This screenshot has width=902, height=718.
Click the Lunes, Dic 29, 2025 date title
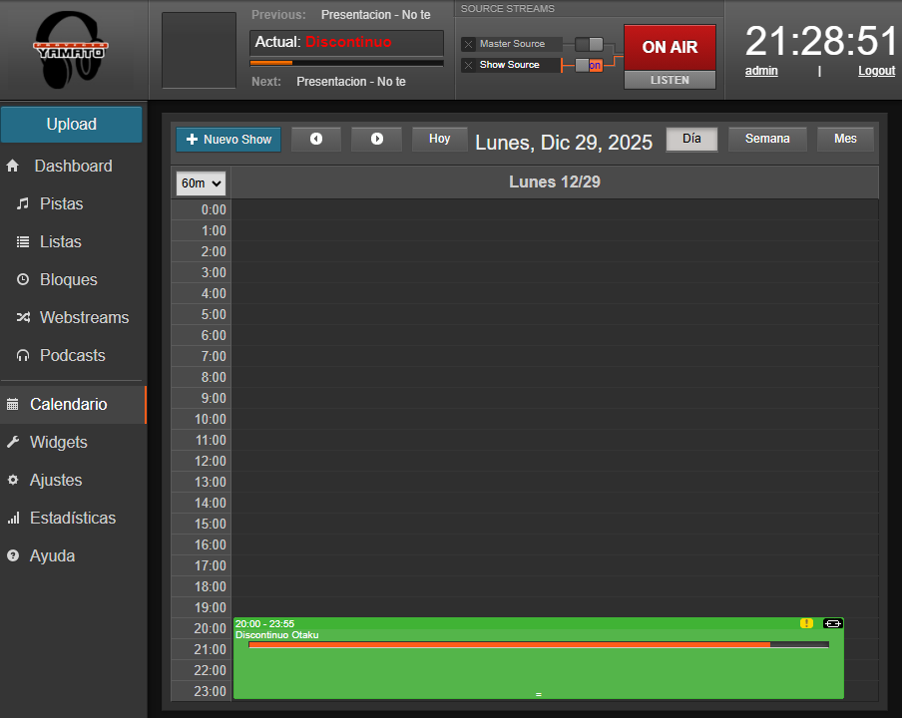564,143
